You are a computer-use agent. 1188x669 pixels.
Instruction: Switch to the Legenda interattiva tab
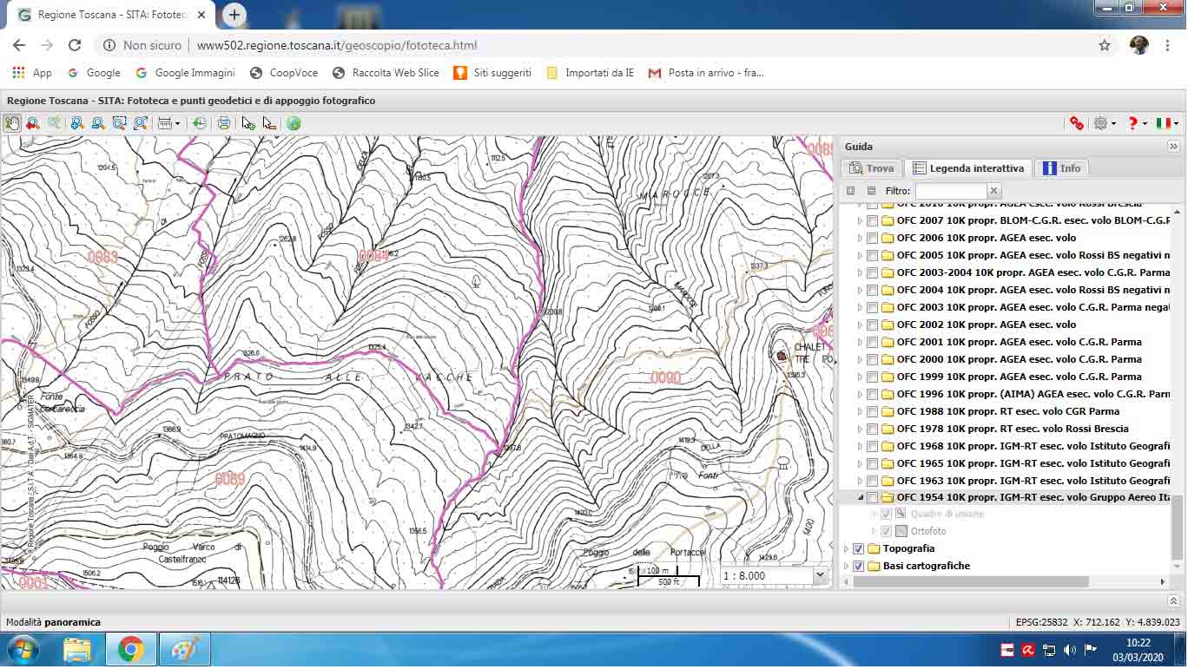[x=968, y=168]
